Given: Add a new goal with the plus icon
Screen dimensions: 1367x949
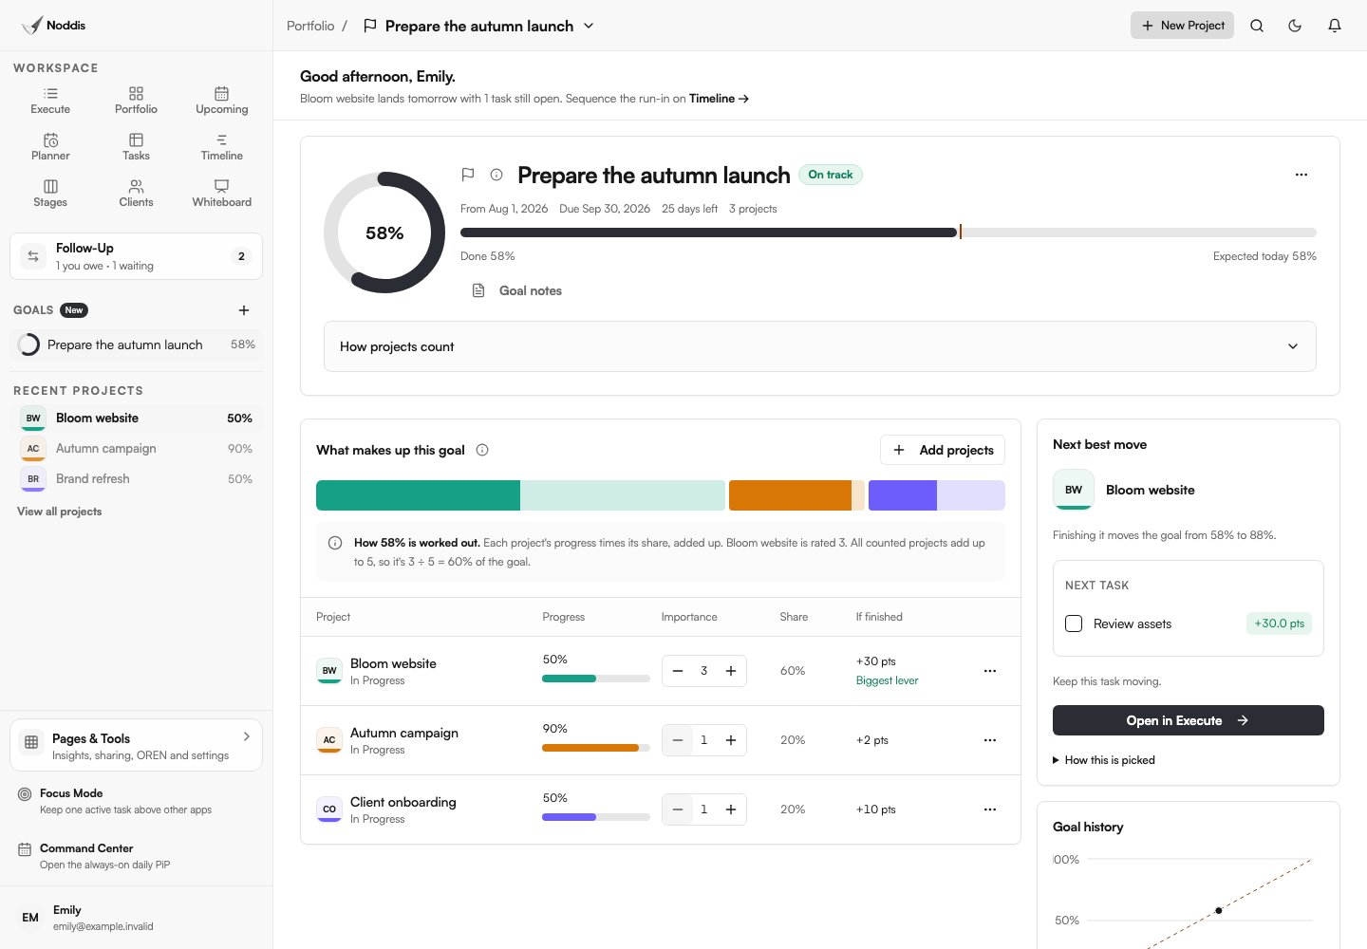Looking at the screenshot, I should (244, 310).
